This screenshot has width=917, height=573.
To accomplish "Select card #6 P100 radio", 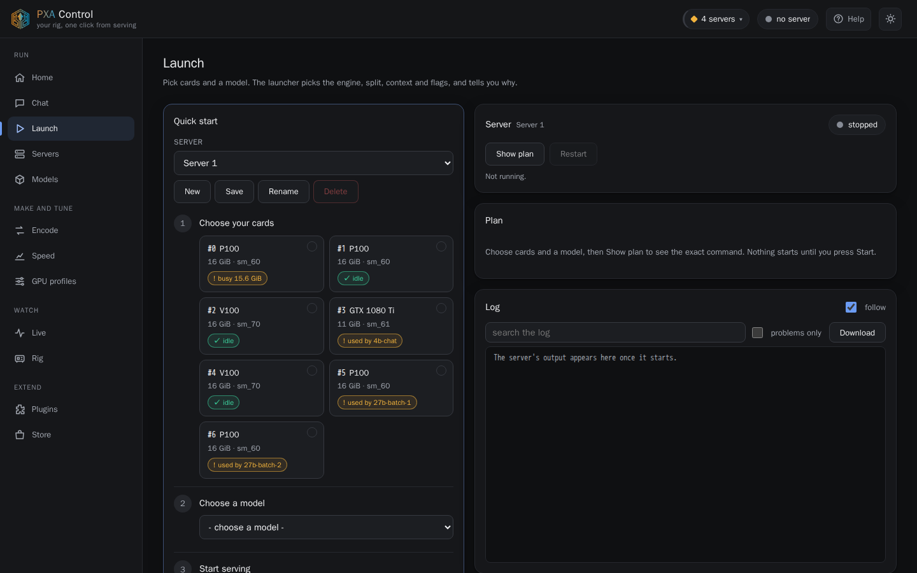I will coord(312,432).
